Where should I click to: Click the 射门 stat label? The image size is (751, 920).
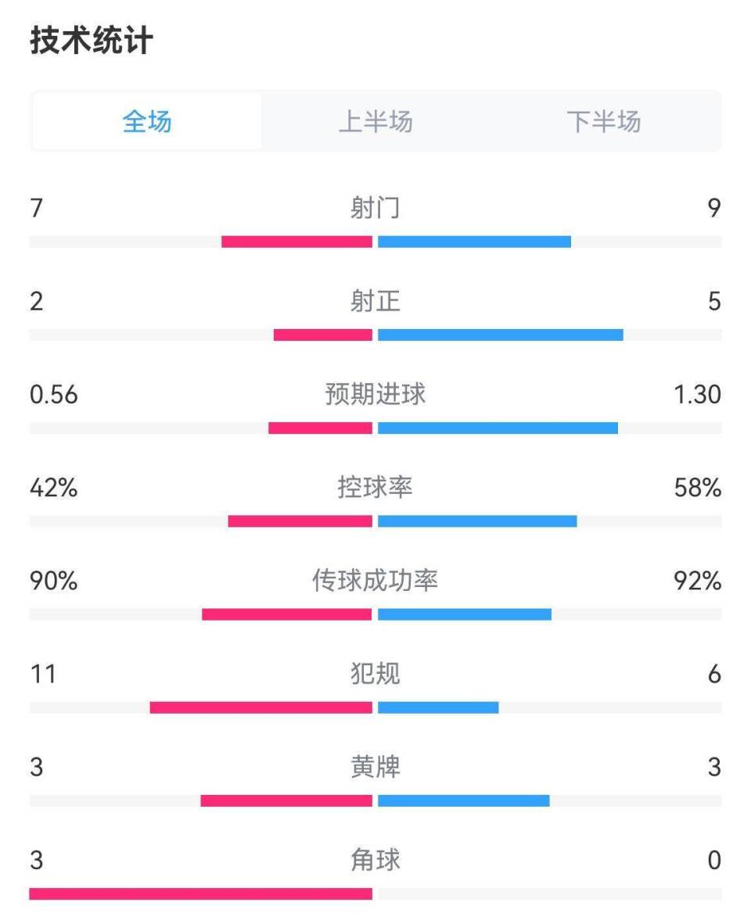tap(375, 208)
